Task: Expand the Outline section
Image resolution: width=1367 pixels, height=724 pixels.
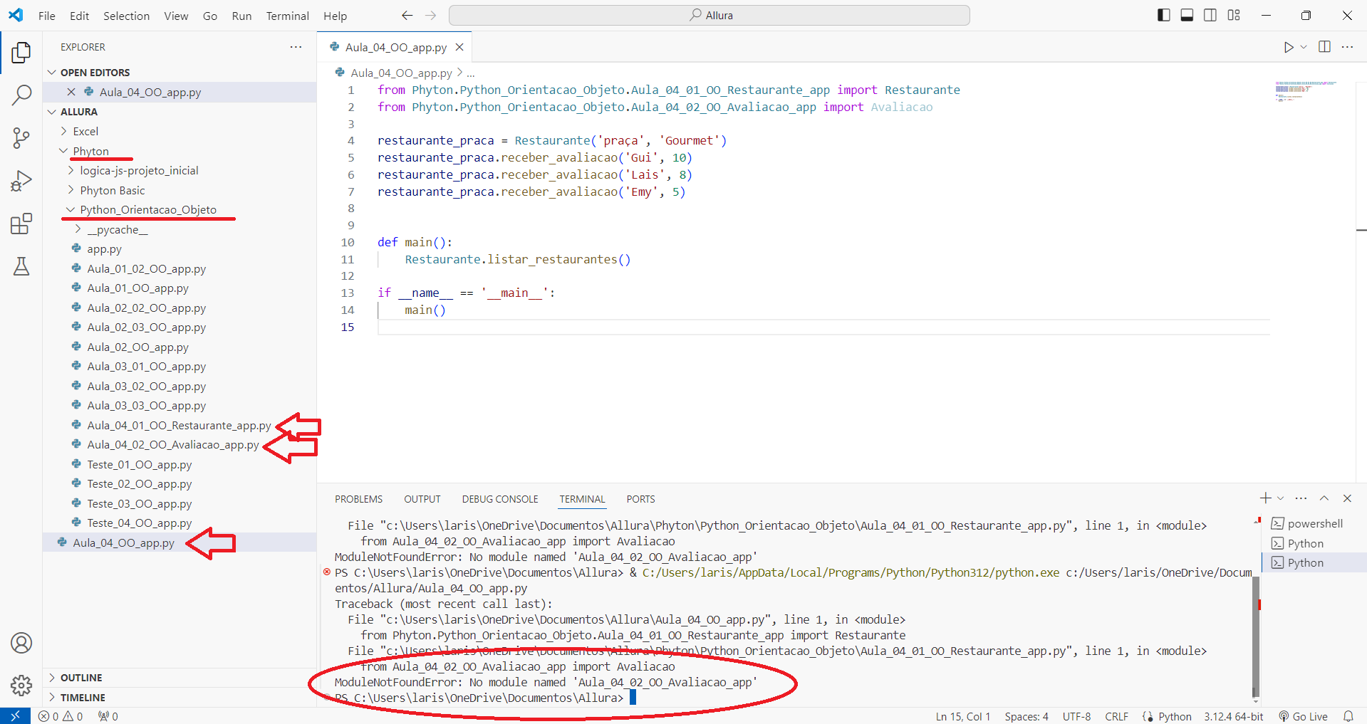Action: coord(52,678)
